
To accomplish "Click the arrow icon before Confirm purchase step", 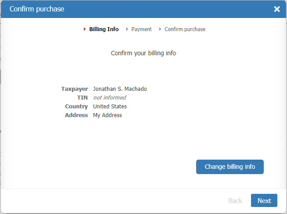I will [161, 29].
